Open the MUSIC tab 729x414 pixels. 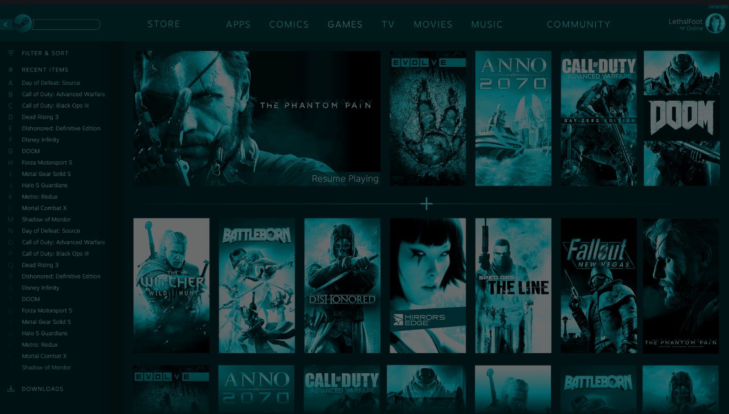[x=487, y=24]
